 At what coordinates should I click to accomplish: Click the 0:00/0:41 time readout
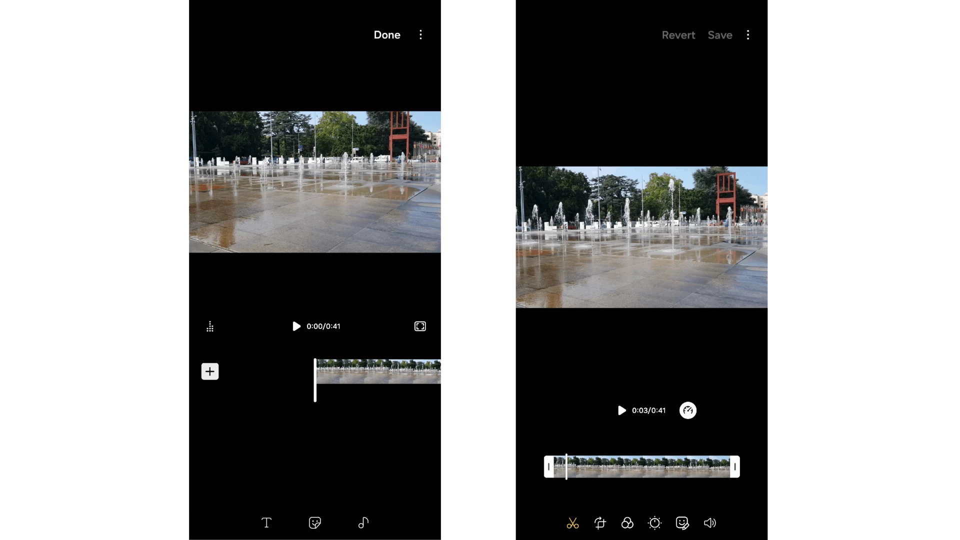tap(323, 326)
